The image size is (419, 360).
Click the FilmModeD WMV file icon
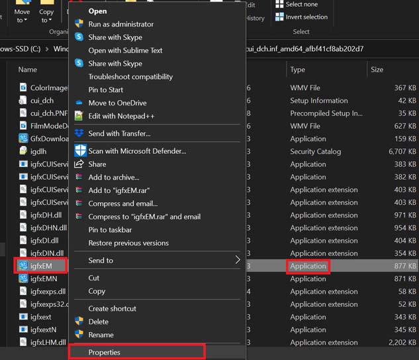pos(23,125)
